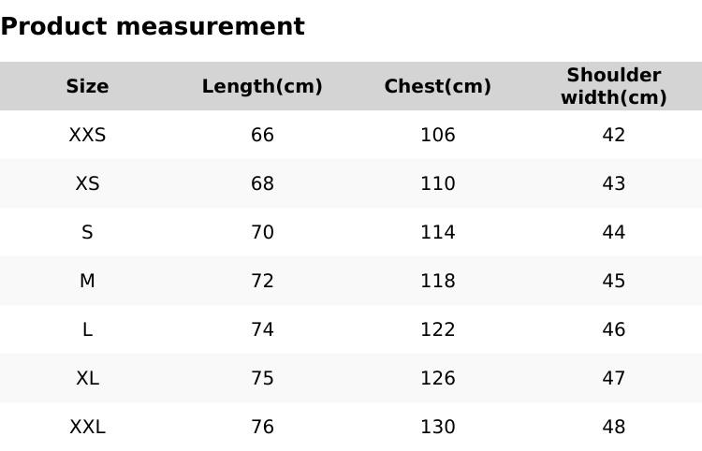Select chest value 118 in M row

tap(437, 281)
